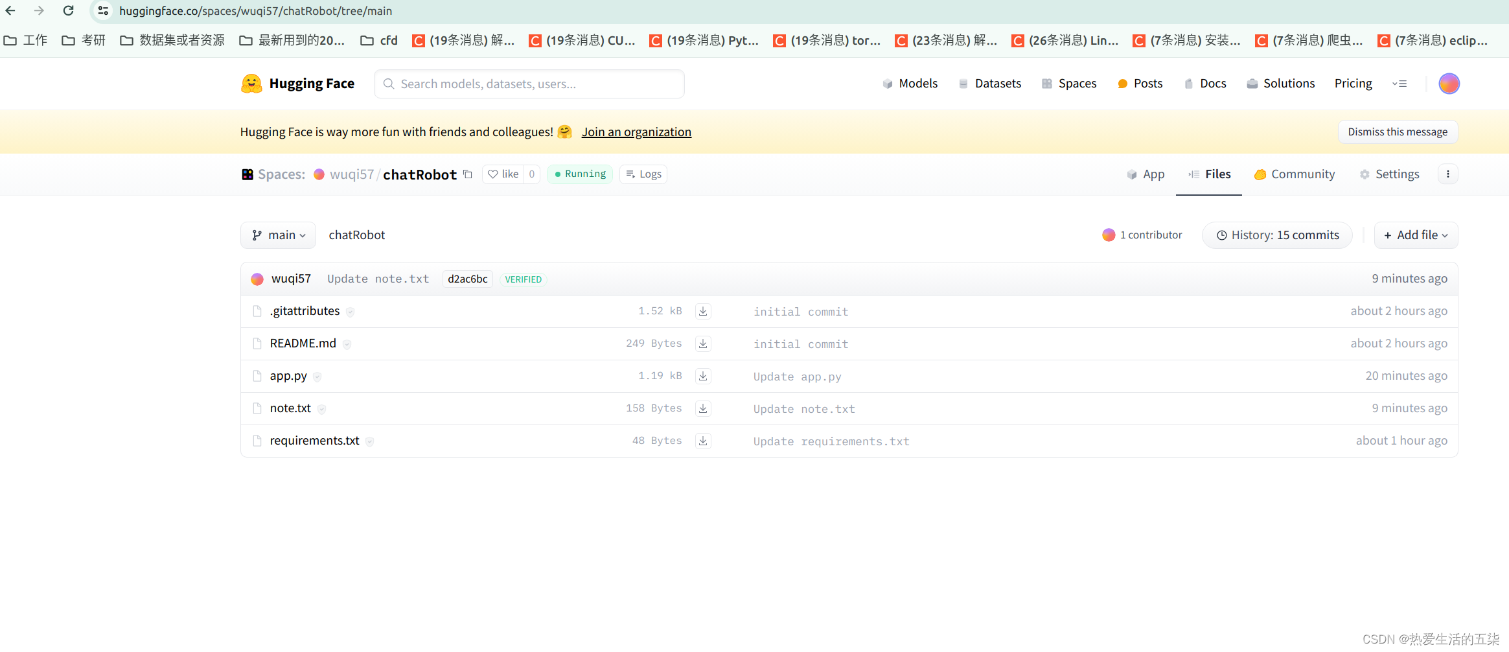The width and height of the screenshot is (1509, 652).
Task: Open commit hash d2ac6bc
Action: 468,279
